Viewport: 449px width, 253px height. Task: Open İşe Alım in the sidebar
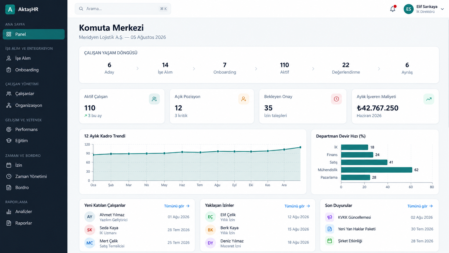(34, 58)
